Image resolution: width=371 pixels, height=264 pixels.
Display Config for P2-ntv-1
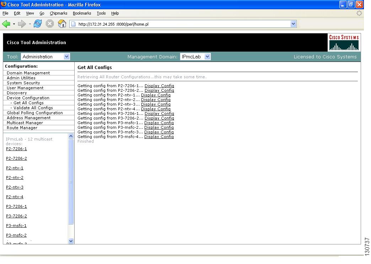click(x=156, y=95)
